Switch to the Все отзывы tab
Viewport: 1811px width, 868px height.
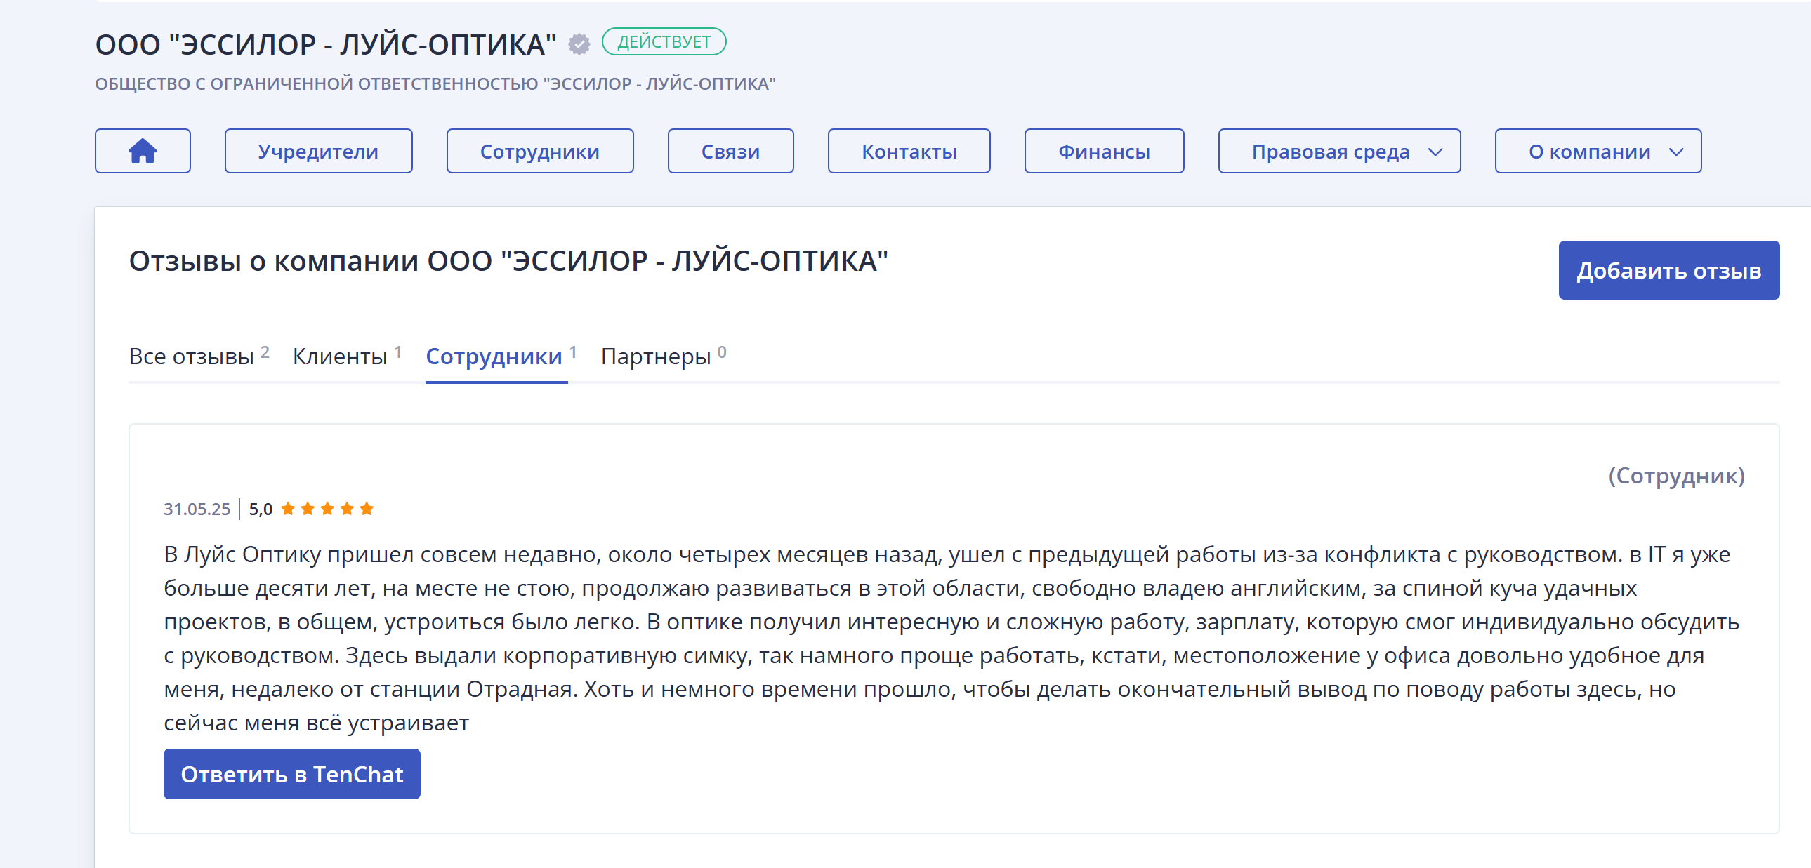pos(199,356)
